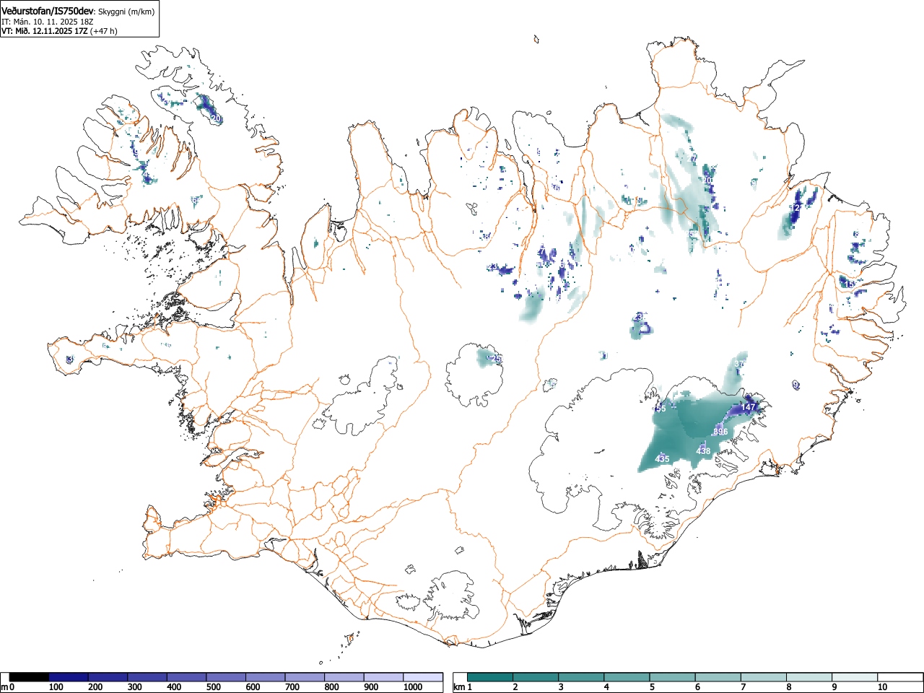This screenshot has height=693, width=924.
Task: Click the km unit label of the legend
Action: (459, 687)
